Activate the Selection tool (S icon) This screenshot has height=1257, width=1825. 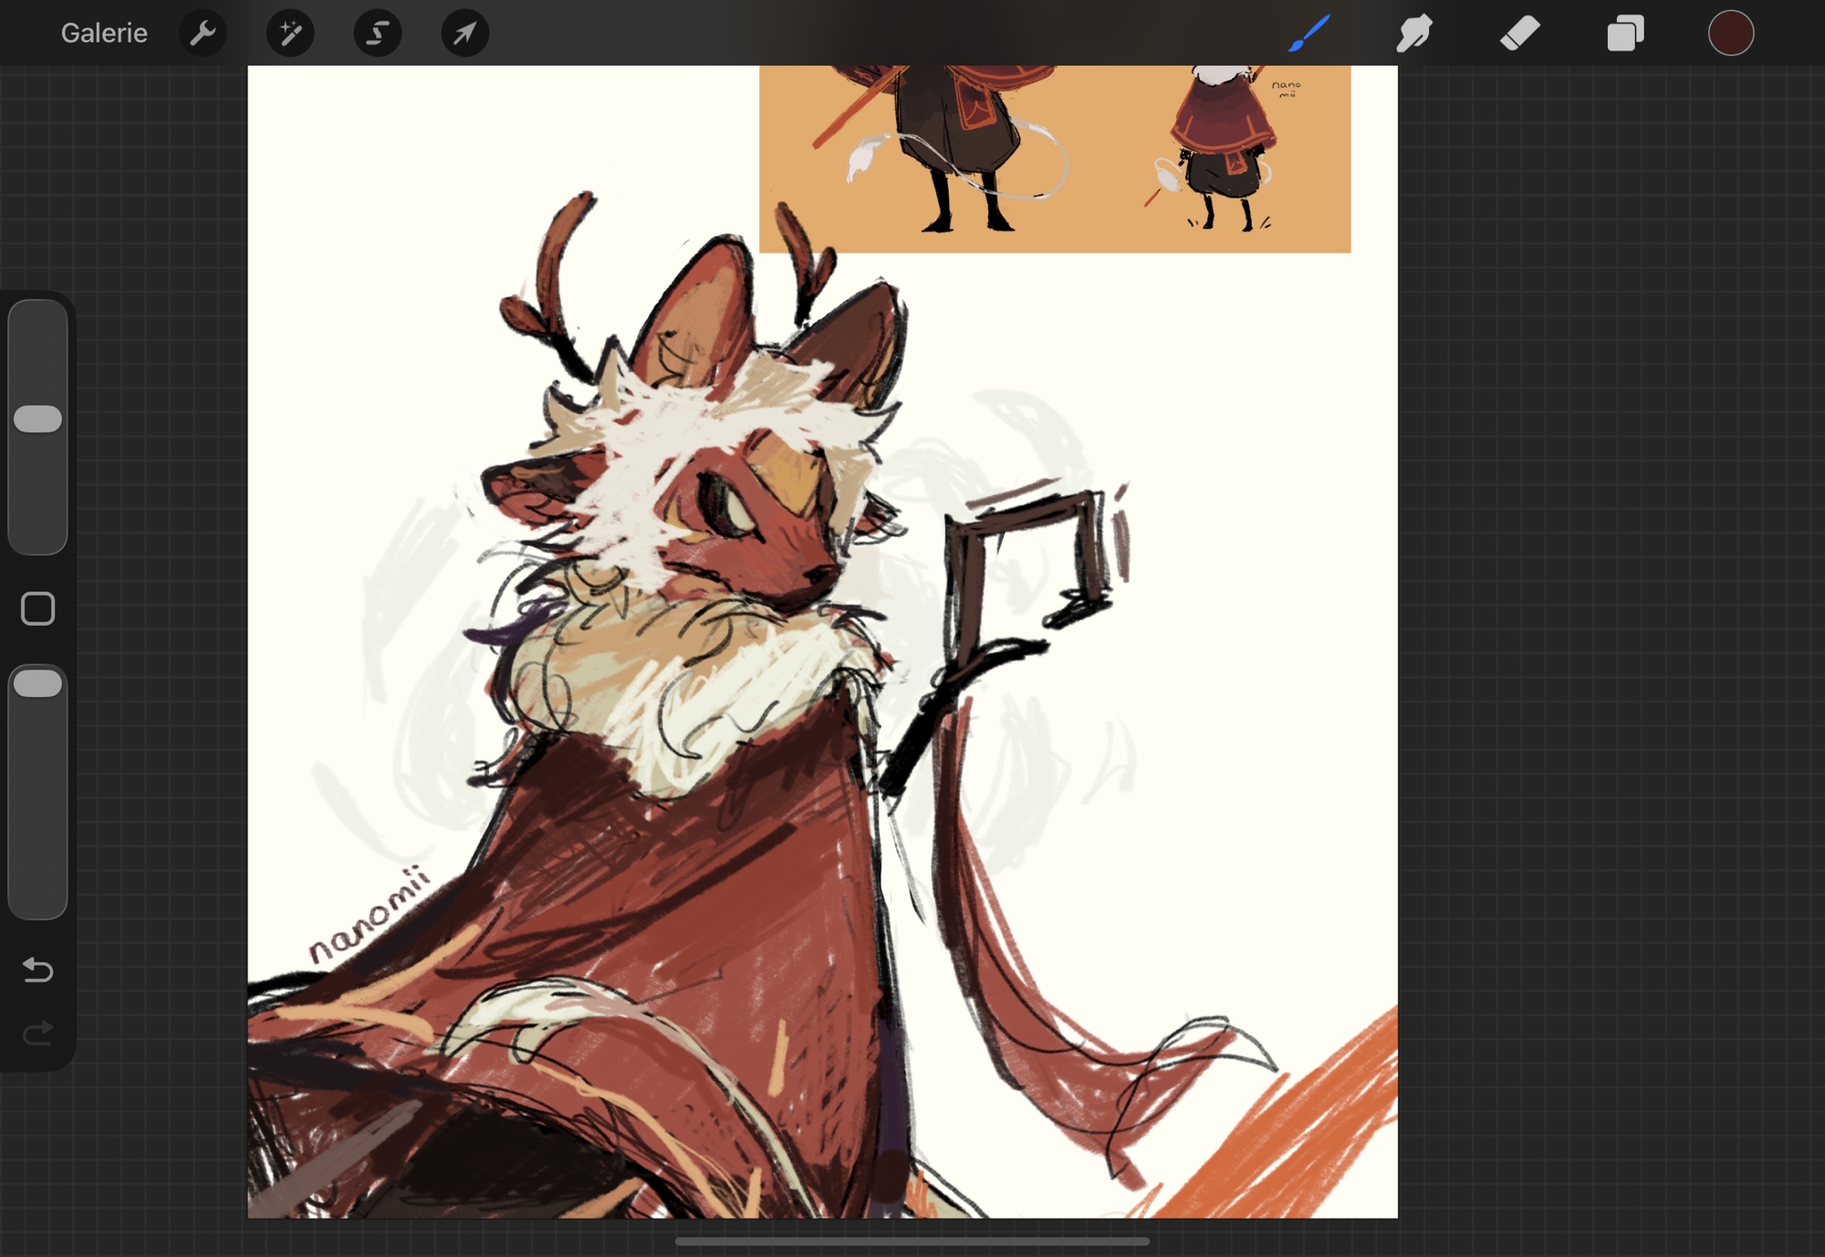(377, 34)
